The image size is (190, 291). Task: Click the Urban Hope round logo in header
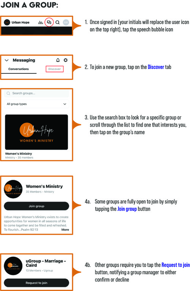point(7,22)
